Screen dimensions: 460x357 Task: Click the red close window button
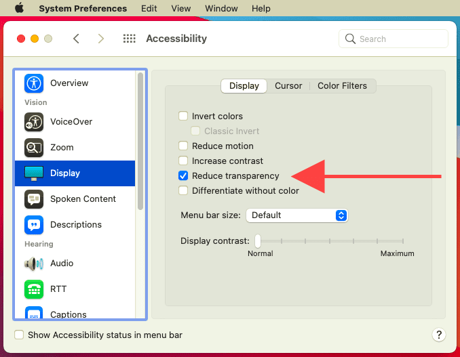coord(21,39)
